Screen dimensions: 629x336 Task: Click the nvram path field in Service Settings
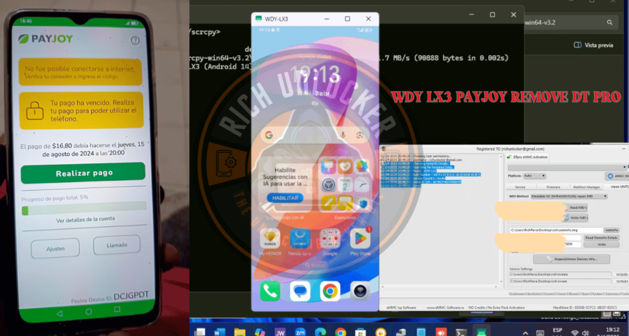click(x=560, y=281)
